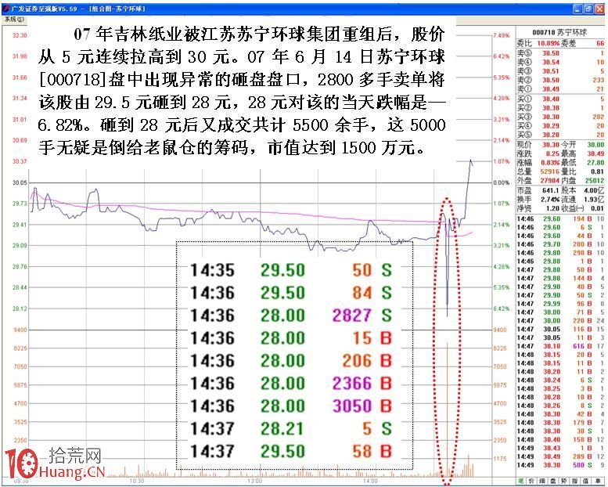The width and height of the screenshot is (608, 487).
Task: Open the 系统(S) menu
Action: tap(15, 19)
